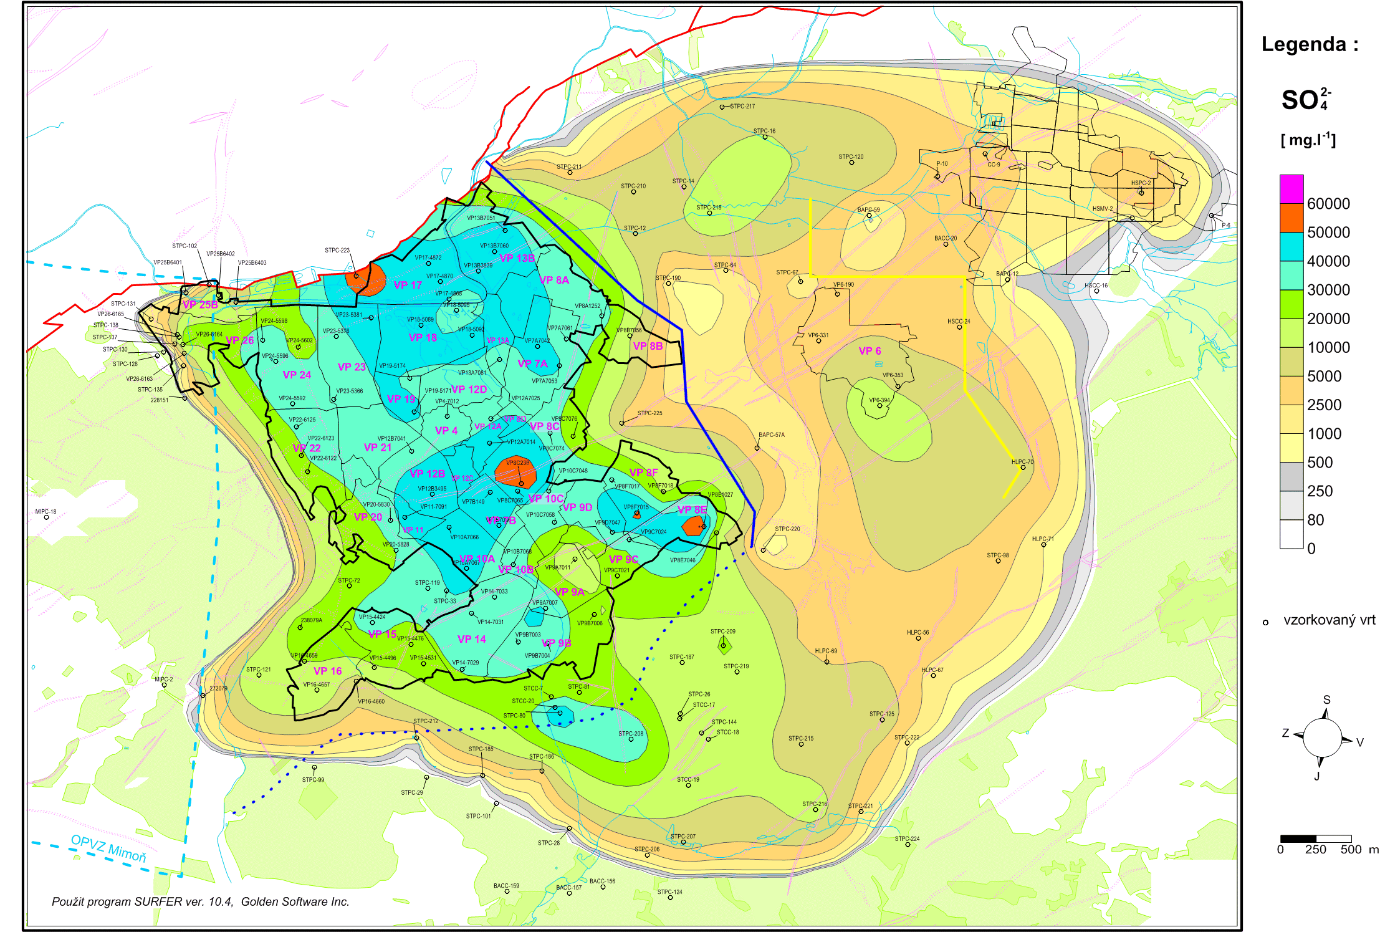The image size is (1380, 932).
Task: Click the 'VP 16' field label
Action: pos(327,671)
